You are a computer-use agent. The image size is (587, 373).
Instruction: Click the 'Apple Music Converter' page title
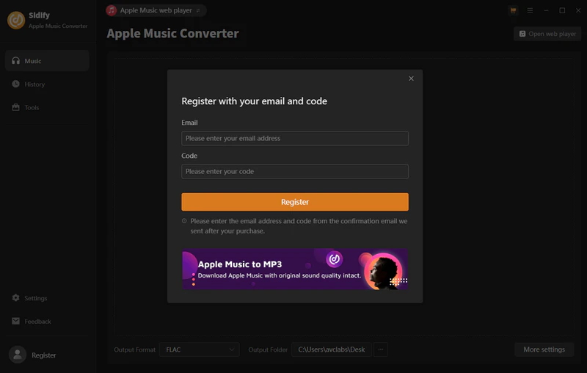[172, 33]
